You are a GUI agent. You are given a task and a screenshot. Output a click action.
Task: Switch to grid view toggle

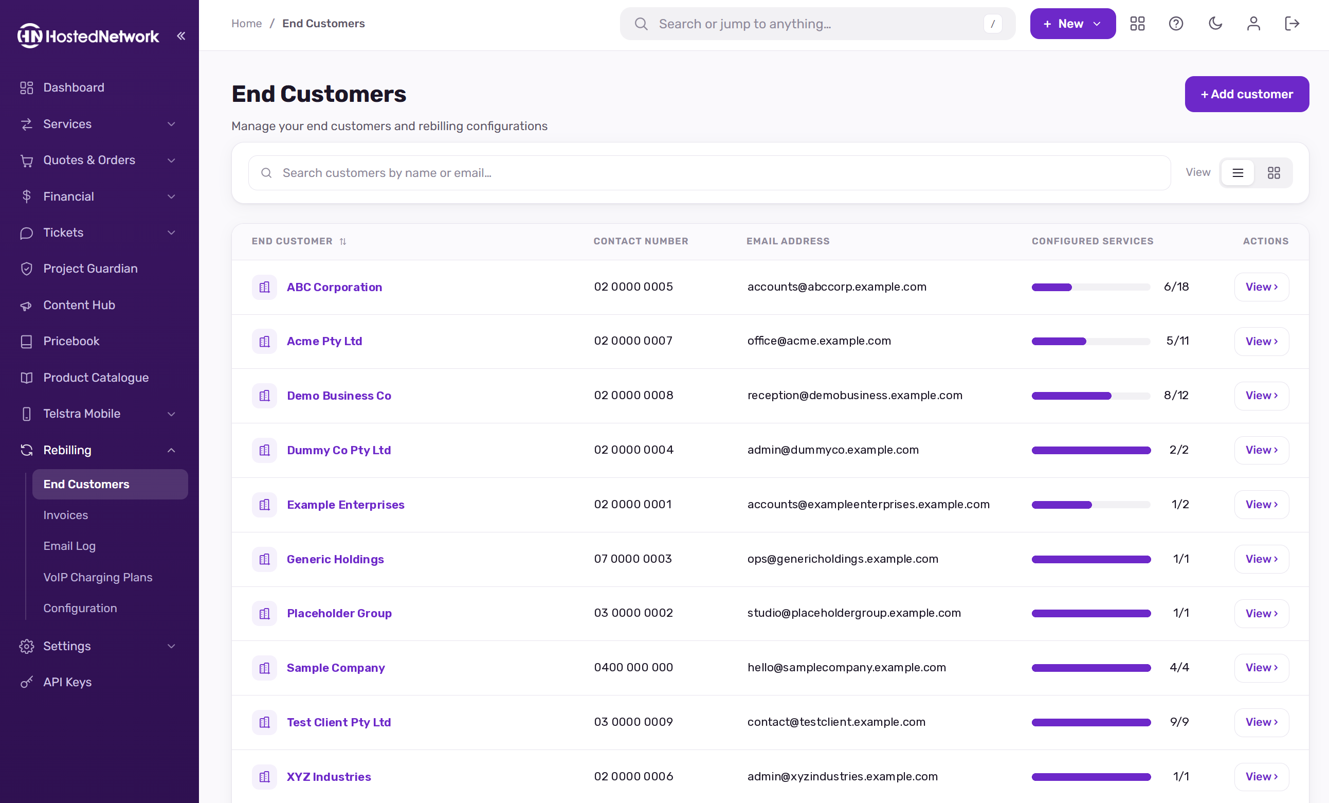(x=1274, y=173)
